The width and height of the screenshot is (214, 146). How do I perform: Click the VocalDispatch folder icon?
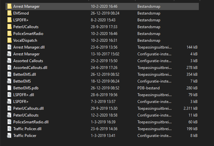point(9,40)
